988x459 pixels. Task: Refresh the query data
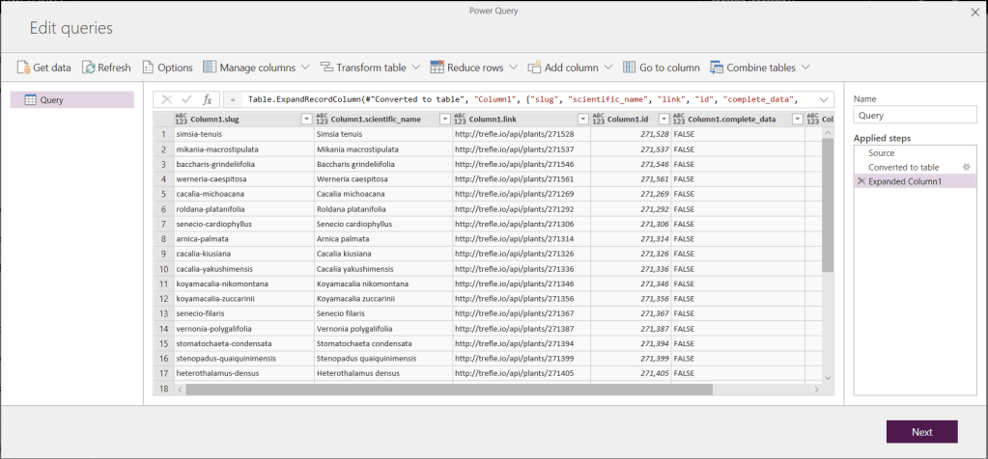[90, 67]
